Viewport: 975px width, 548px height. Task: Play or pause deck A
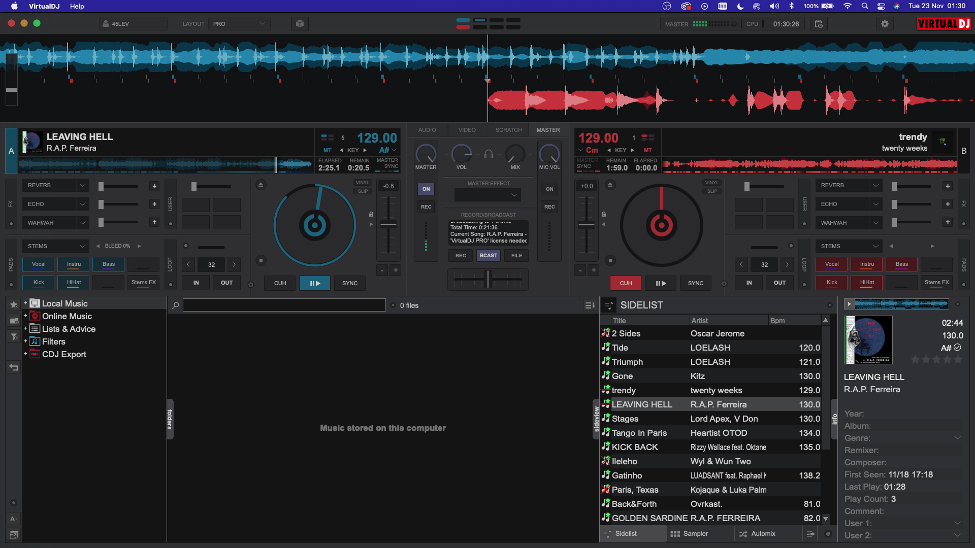point(315,283)
